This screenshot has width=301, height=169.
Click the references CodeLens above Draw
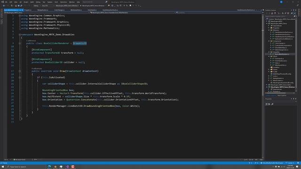pos(37,69)
